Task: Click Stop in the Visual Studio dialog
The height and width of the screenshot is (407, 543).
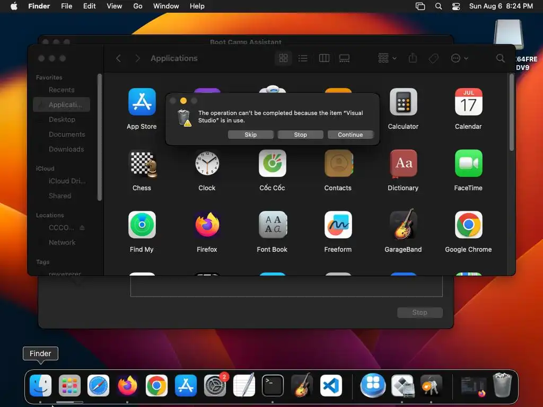Action: coord(301,135)
